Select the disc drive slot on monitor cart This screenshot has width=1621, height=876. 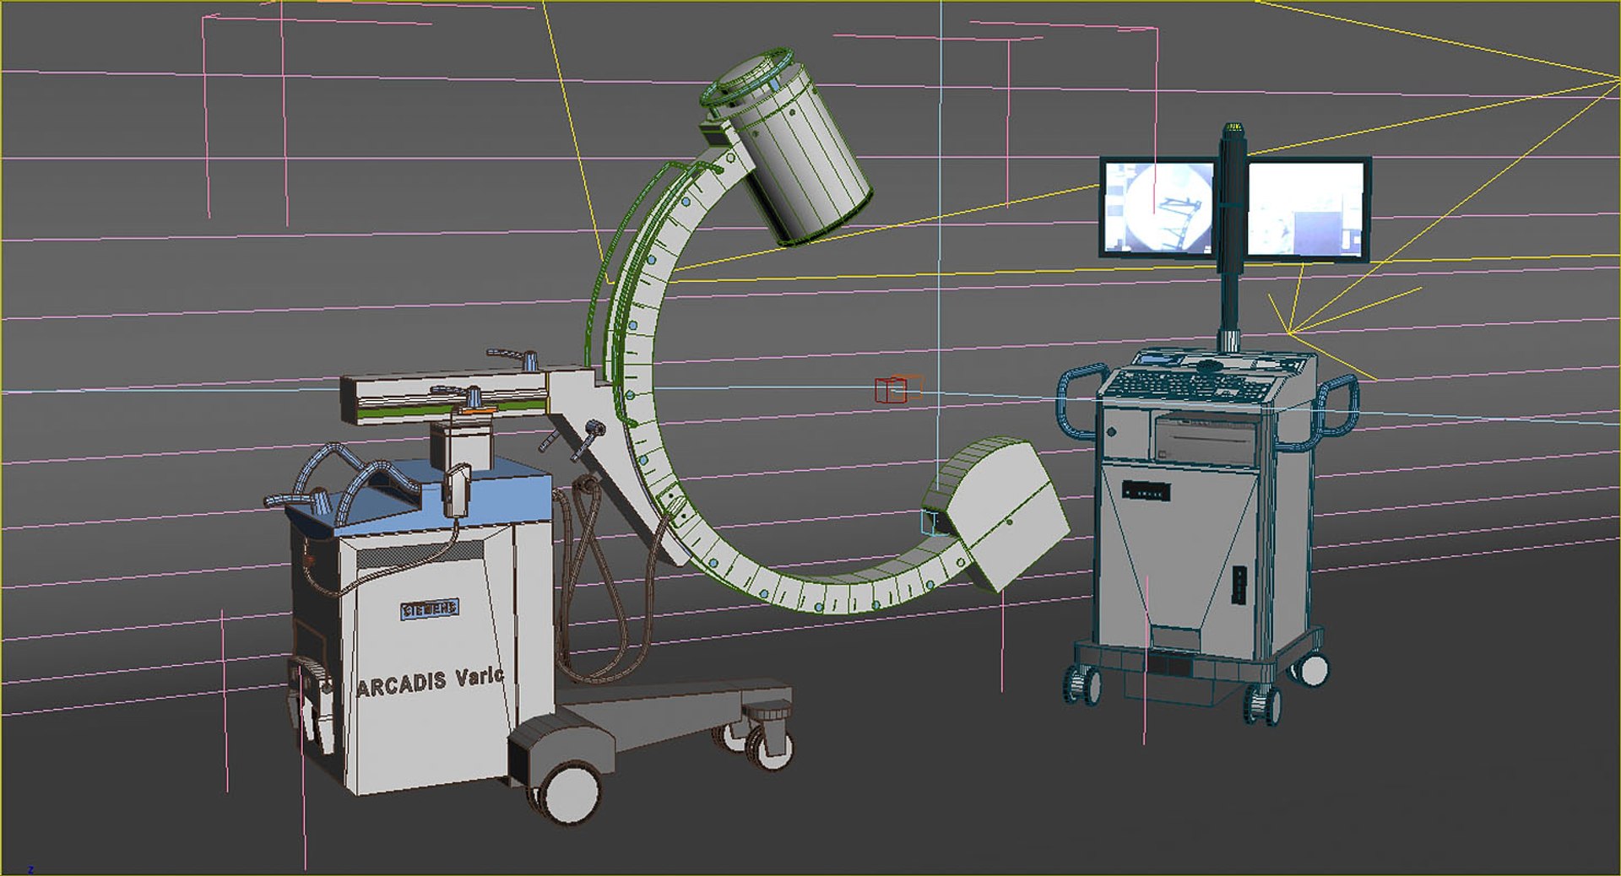(1206, 439)
